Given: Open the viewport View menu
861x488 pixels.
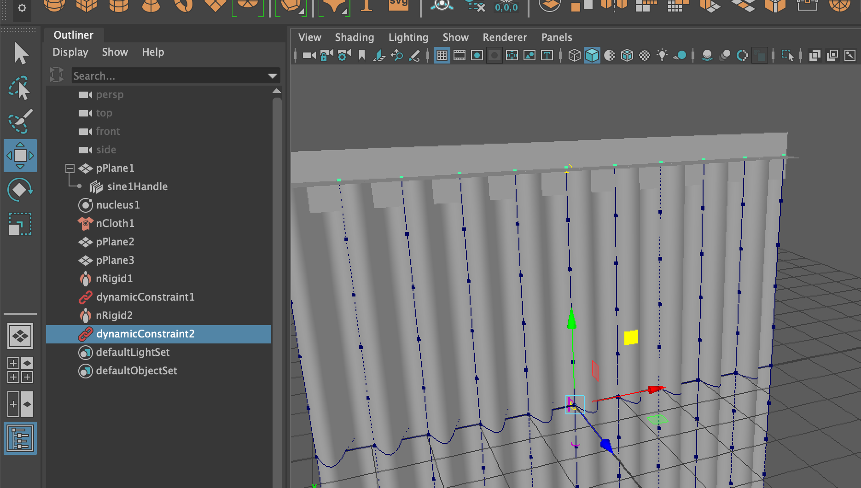Looking at the screenshot, I should [310, 38].
